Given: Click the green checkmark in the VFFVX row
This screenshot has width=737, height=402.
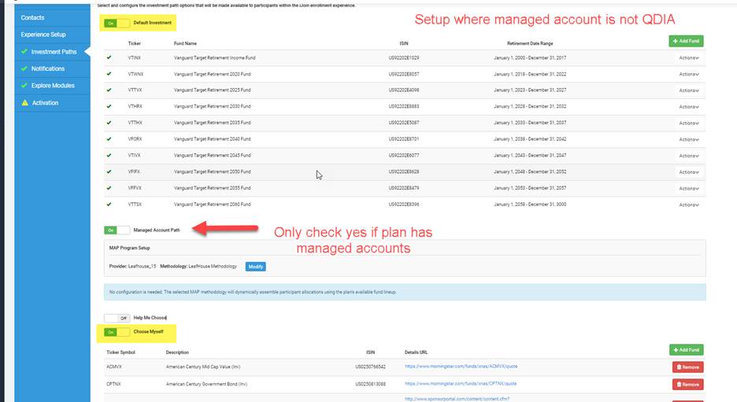Looking at the screenshot, I should coord(109,188).
